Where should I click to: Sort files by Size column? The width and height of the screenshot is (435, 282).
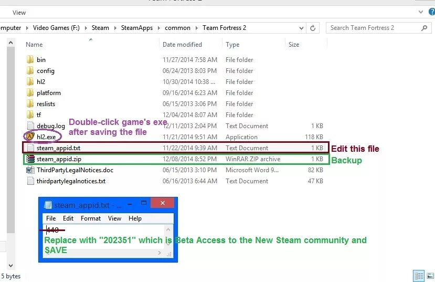click(294, 45)
